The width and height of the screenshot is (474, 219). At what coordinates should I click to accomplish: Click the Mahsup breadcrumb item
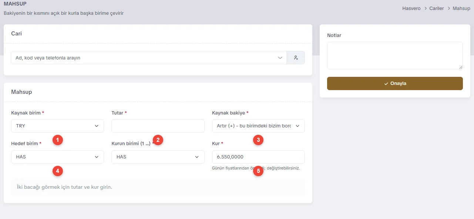461,8
